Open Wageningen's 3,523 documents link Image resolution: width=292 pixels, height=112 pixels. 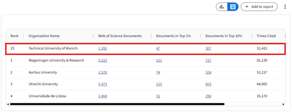tap(103, 60)
